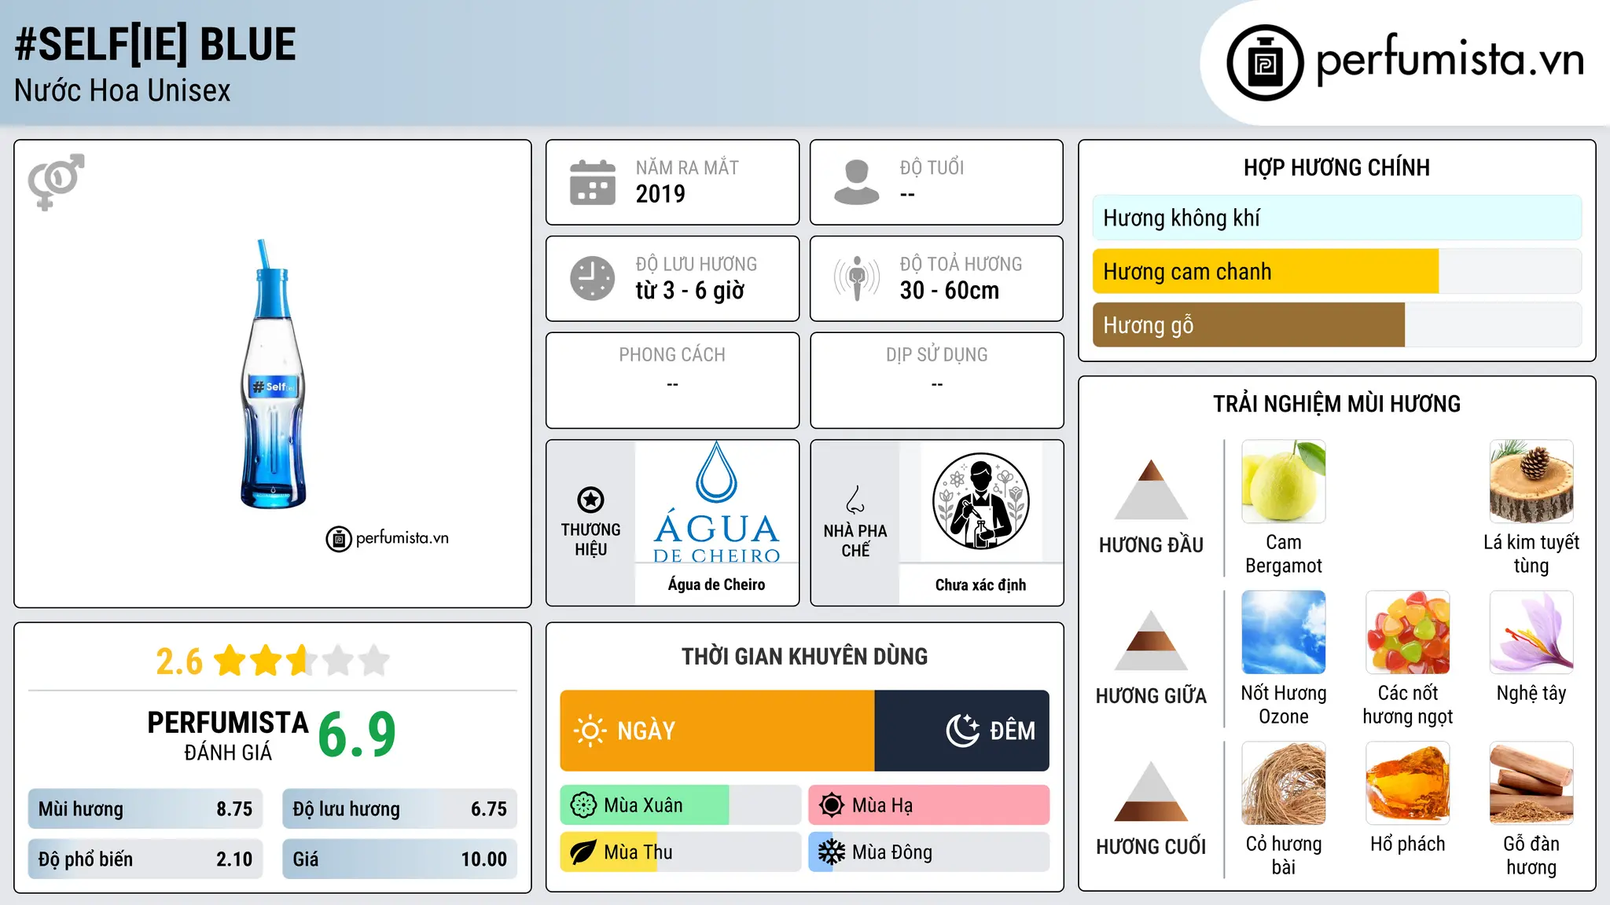Click the HỢP HƯƠNG CHÍNH heading
The width and height of the screenshot is (1610, 905).
pos(1336,167)
